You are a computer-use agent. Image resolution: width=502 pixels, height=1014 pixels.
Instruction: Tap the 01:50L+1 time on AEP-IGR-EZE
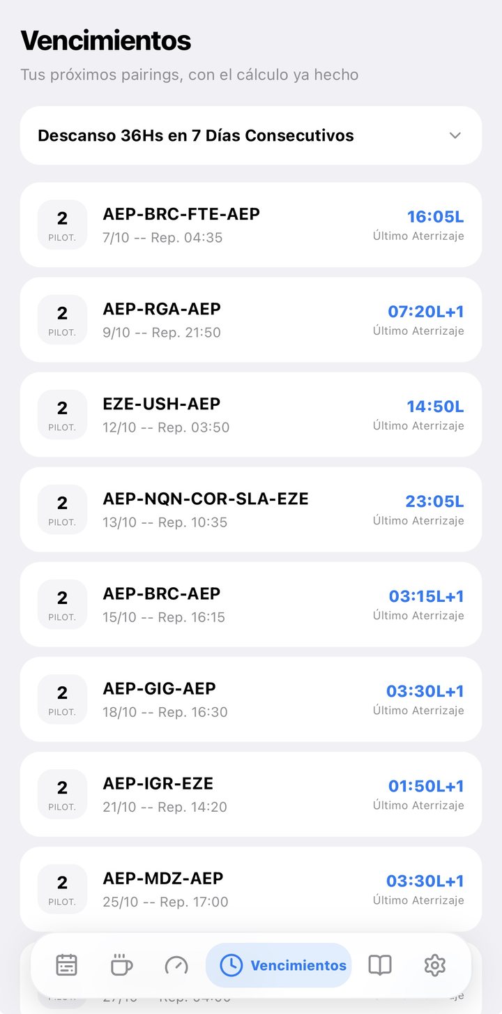(x=426, y=786)
